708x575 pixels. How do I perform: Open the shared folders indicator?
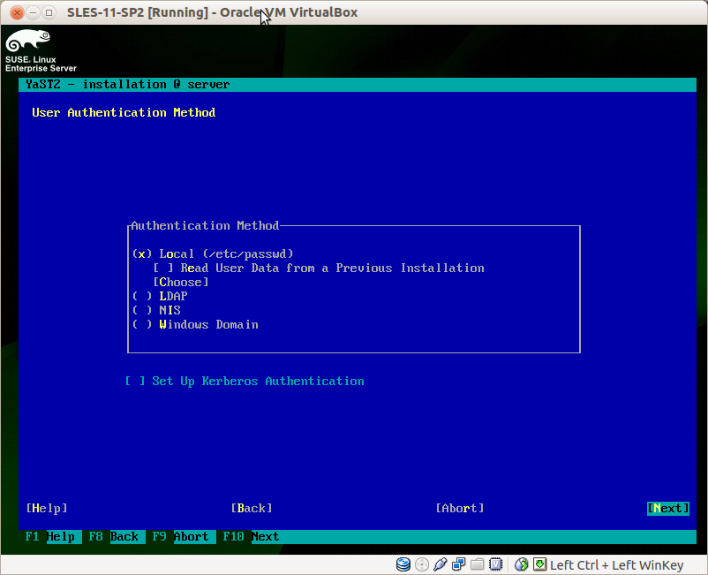(x=478, y=564)
